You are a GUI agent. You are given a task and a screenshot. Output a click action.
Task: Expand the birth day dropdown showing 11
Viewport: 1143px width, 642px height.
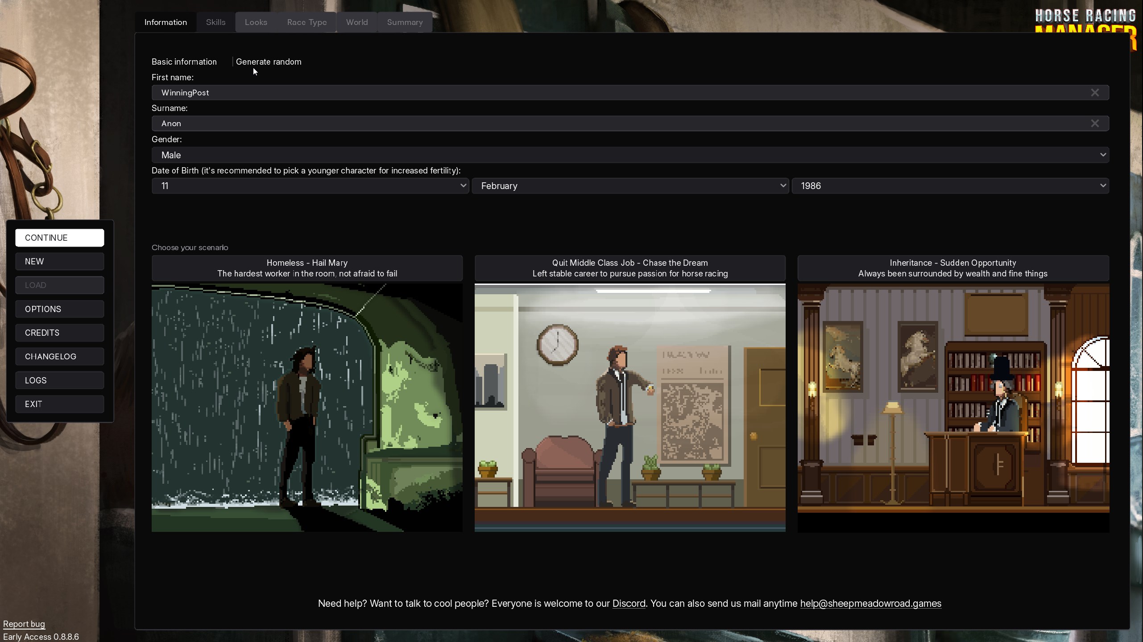point(310,186)
